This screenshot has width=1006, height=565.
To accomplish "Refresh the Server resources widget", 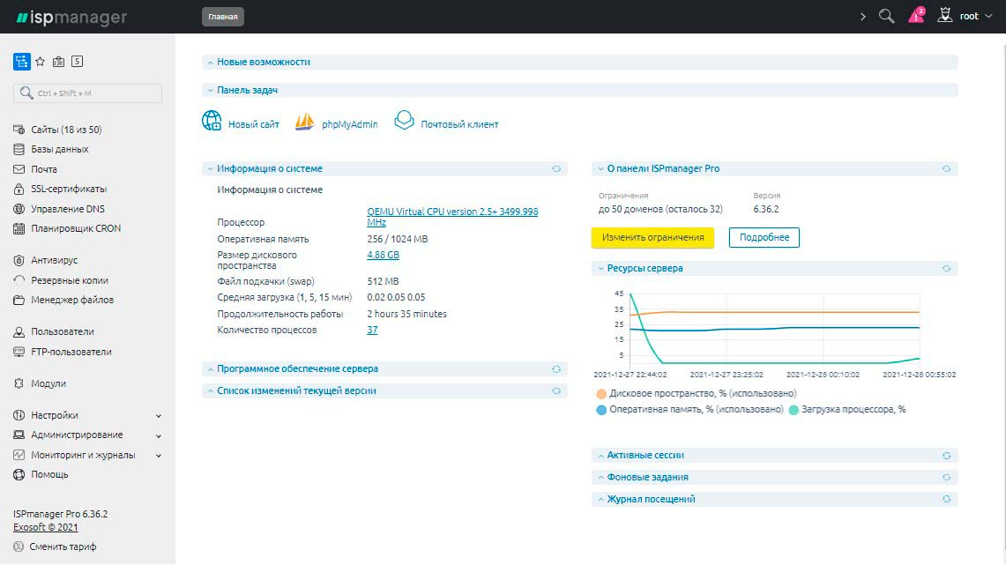I will tap(946, 268).
